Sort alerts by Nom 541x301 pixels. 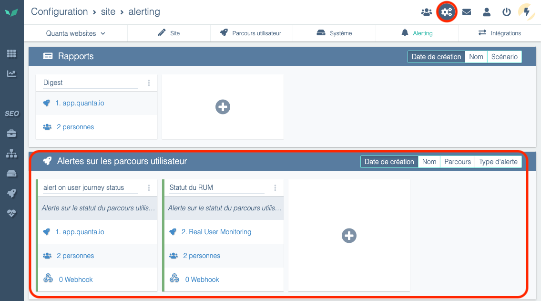click(x=429, y=162)
